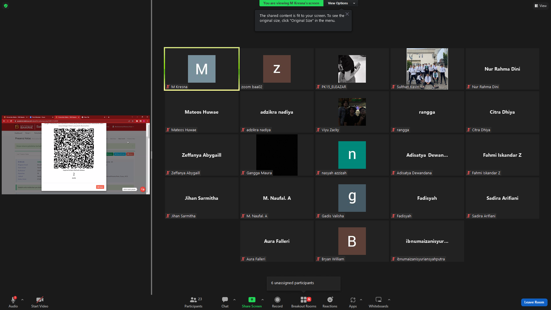Open the Participants panel
The width and height of the screenshot is (551, 310).
193,302
